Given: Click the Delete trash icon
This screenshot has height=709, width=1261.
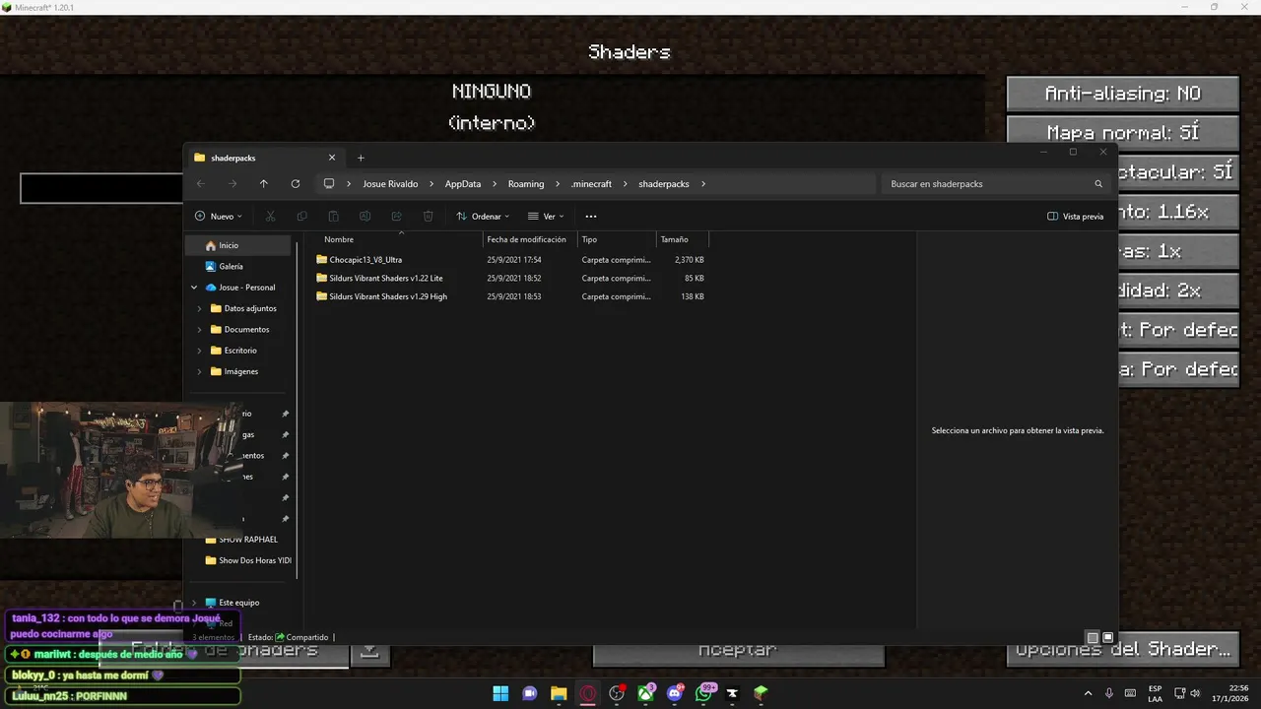Looking at the screenshot, I should point(428,216).
